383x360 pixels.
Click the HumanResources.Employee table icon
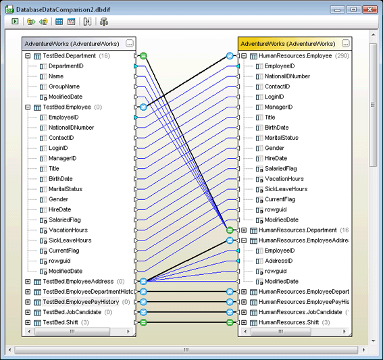coord(253,56)
